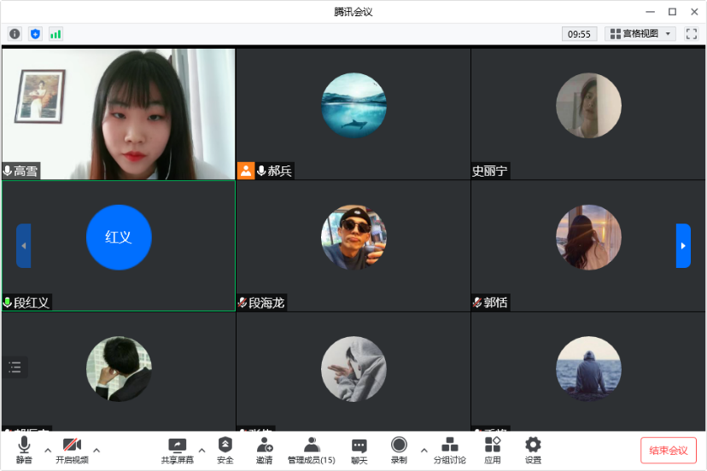This screenshot has height=471, width=707.
Task: Click the 段海龙 name label
Action: [266, 302]
